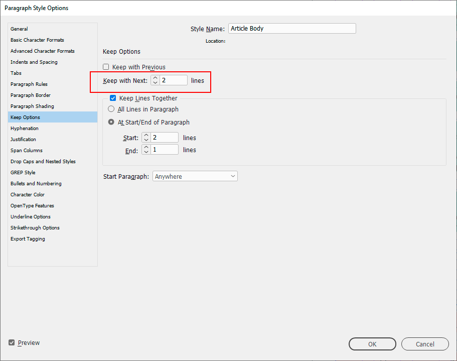Viewport: 457px width, 361px height.
Task: Confirm settings with the OK button
Action: [372, 344]
